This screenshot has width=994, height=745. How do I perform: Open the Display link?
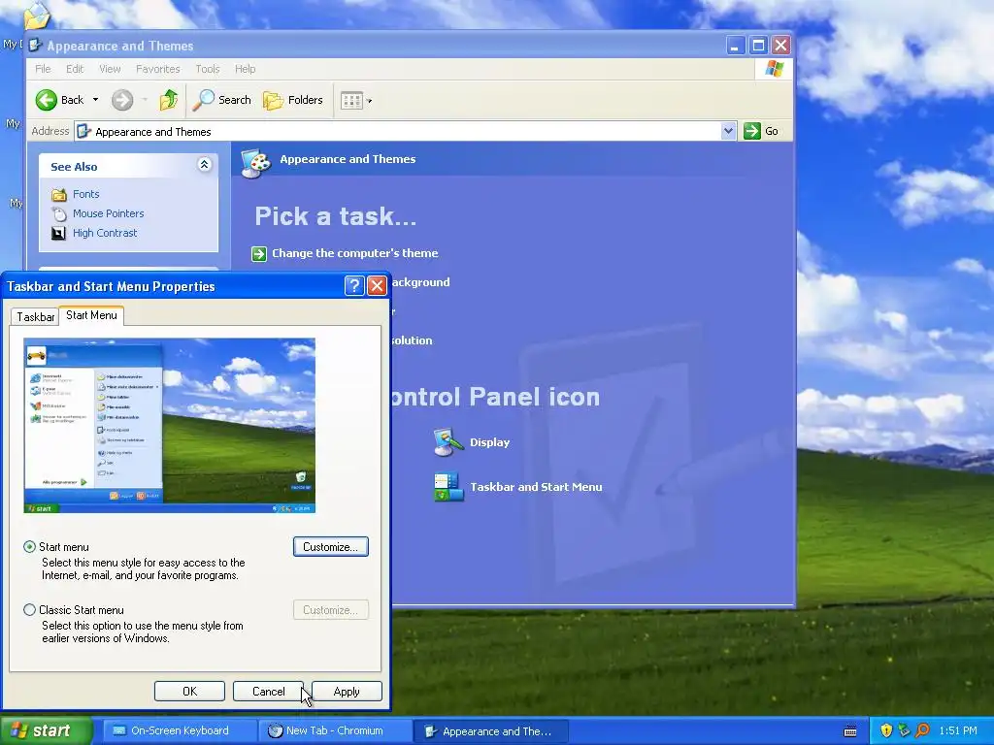489,442
